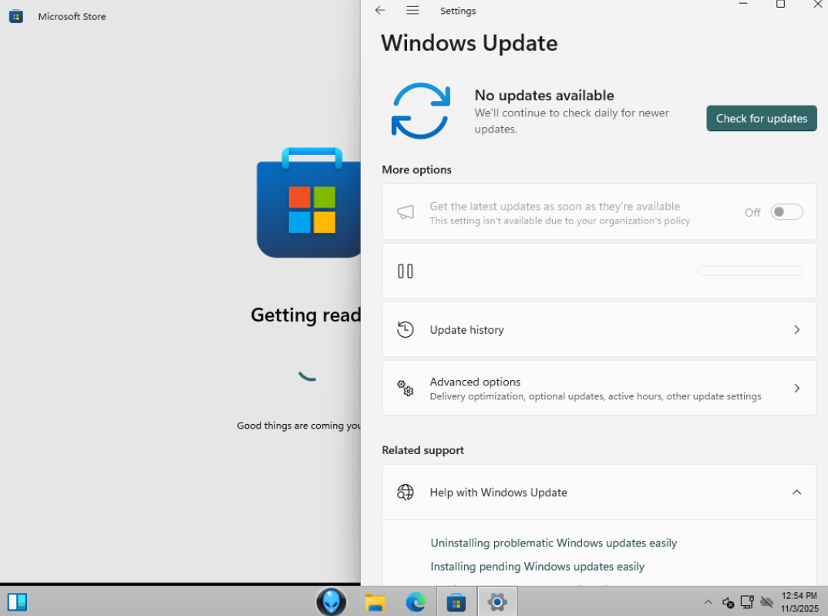Show hidden system tray icons
The width and height of the screenshot is (828, 616).
coord(708,602)
